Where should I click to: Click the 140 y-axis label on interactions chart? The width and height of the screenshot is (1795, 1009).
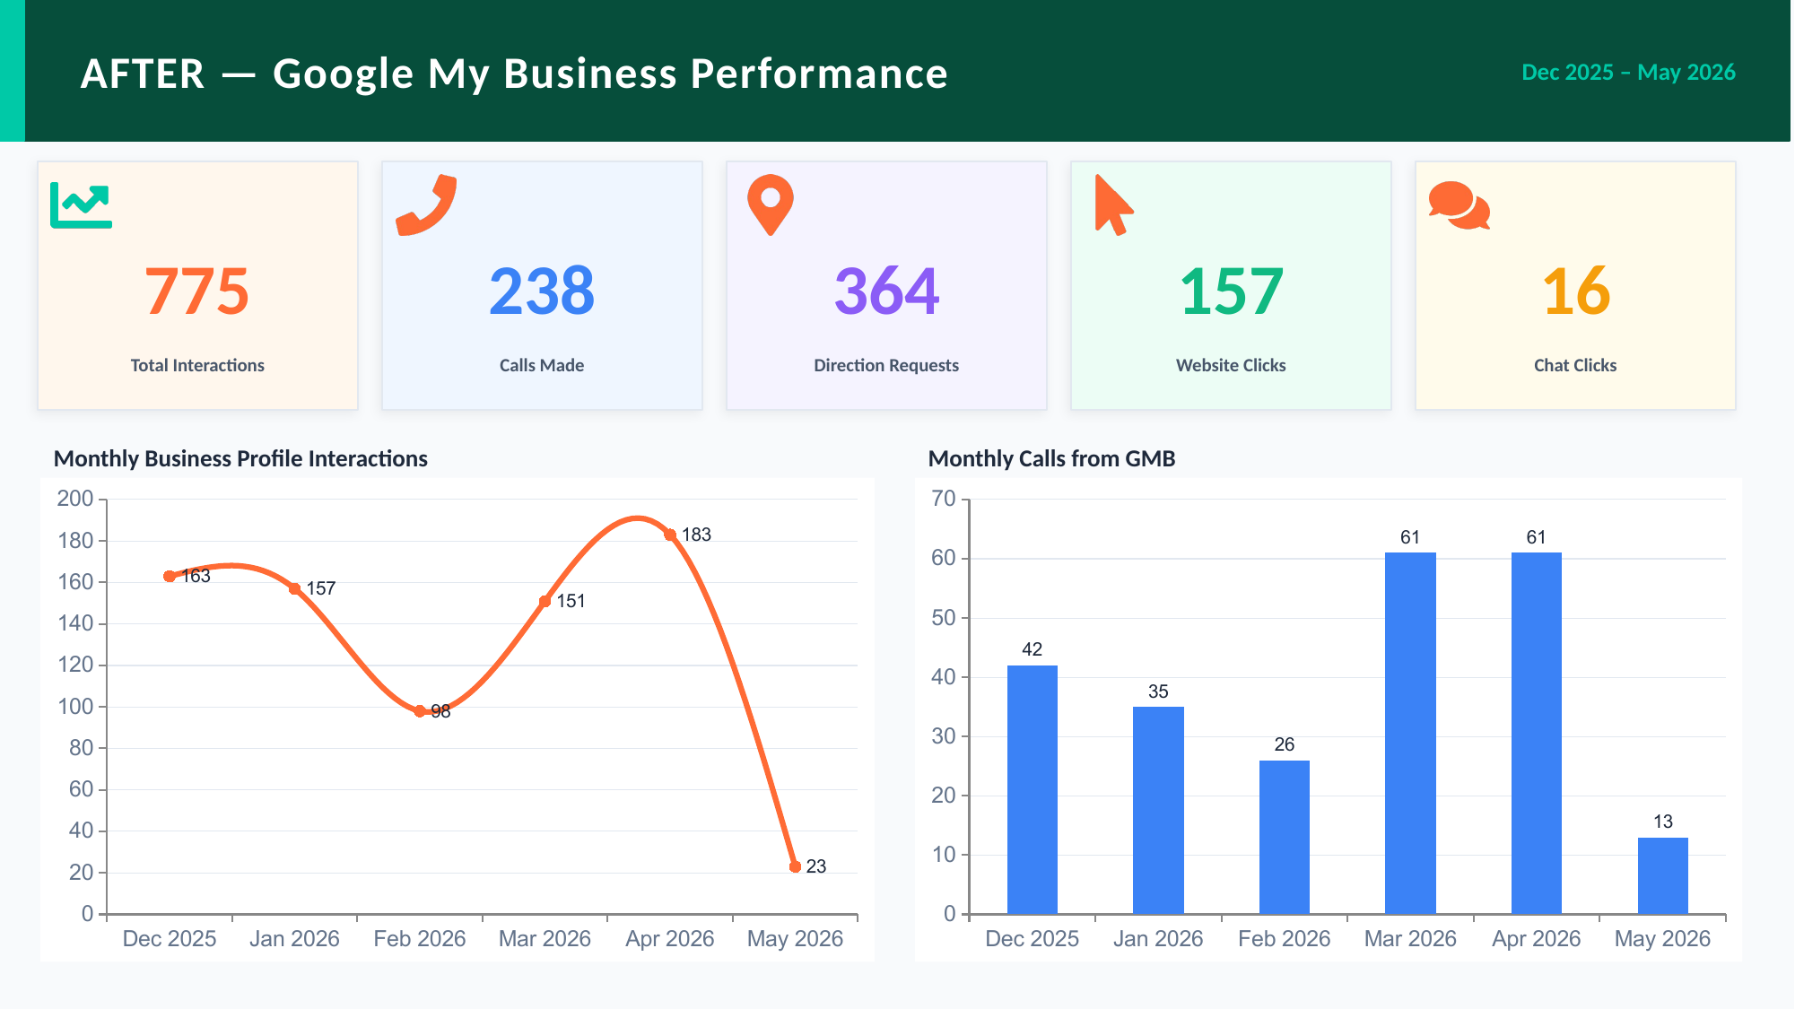click(75, 623)
